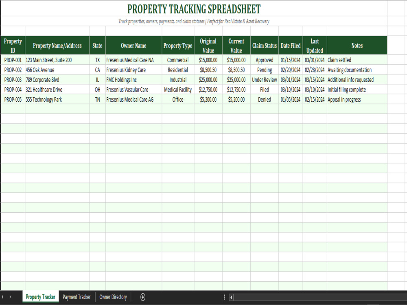Select the Approved claim status cell
Screen dimensions: 407x305
(x=265, y=60)
